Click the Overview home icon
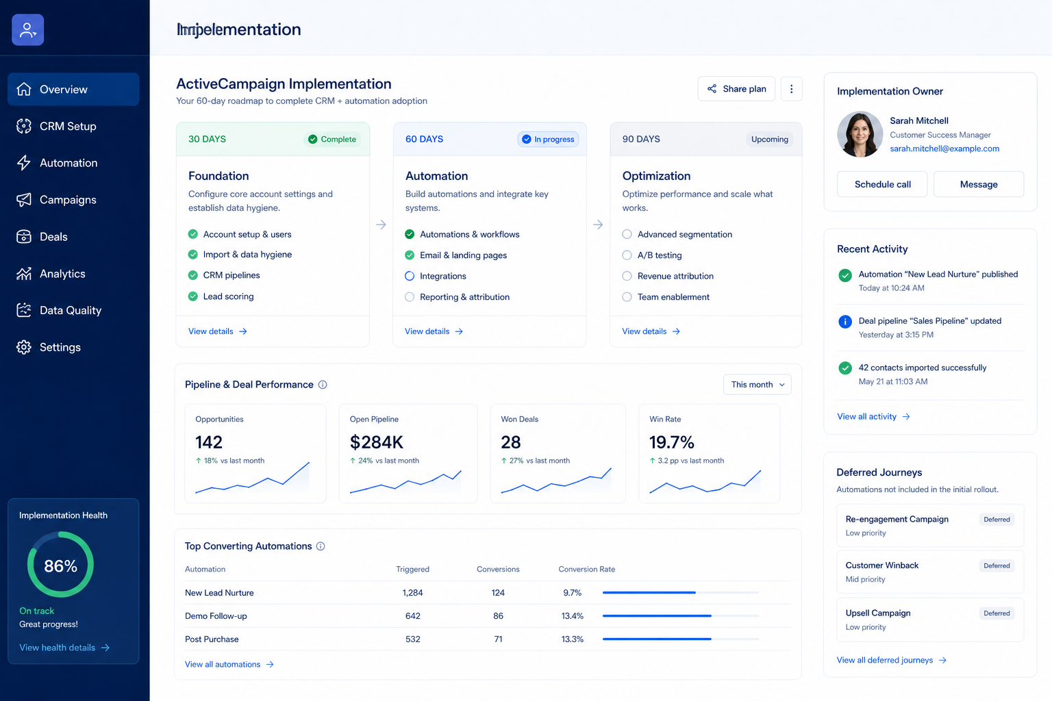1052x701 pixels. click(x=24, y=90)
